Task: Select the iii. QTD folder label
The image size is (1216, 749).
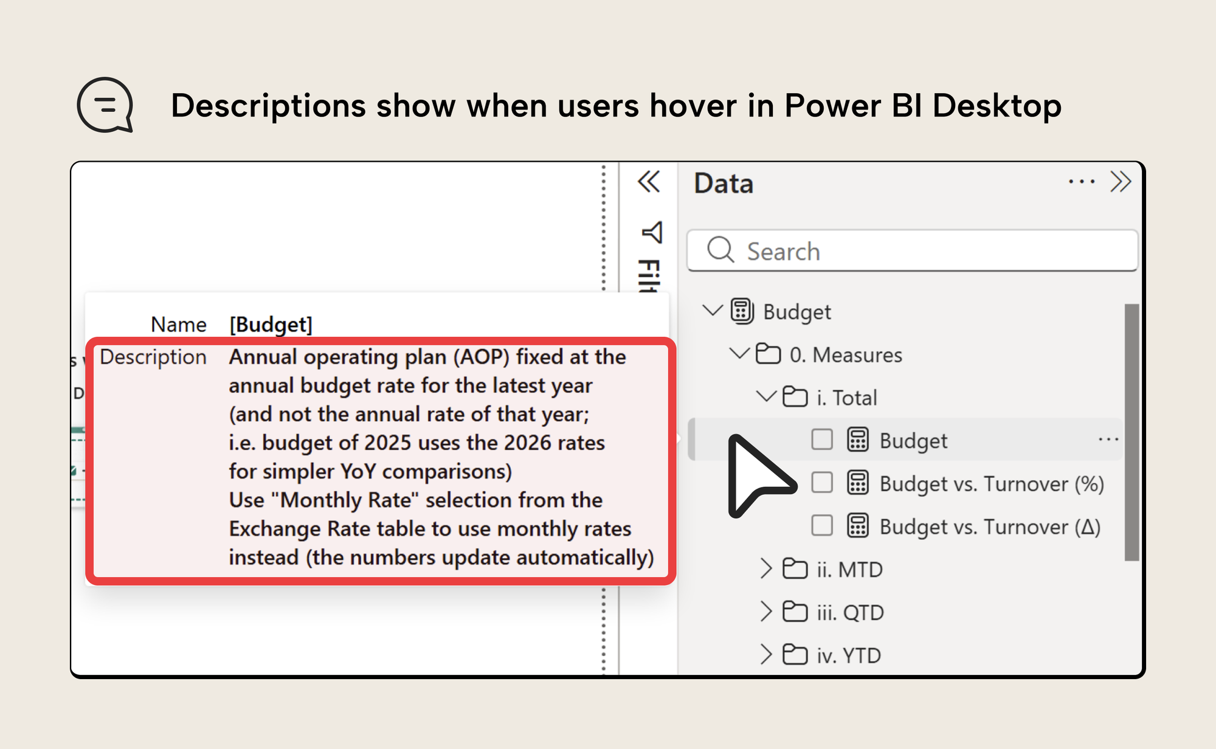Action: 850,612
